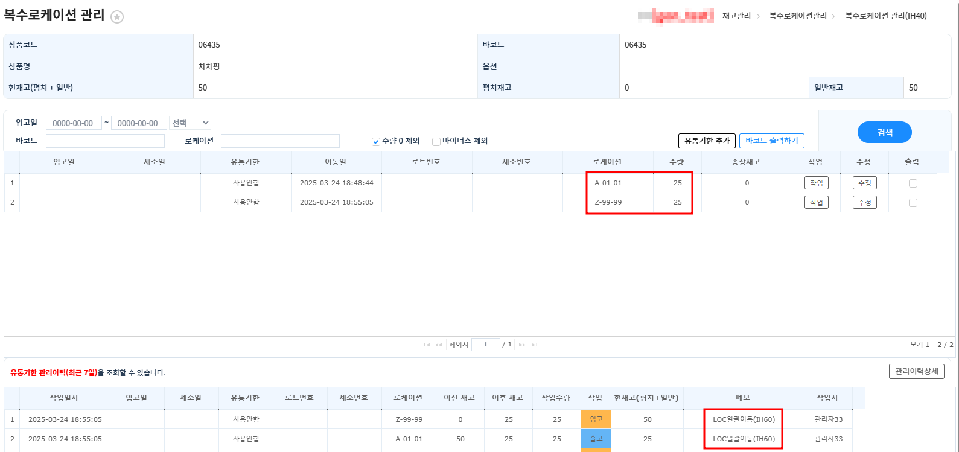Open the 선택 dropdown next to dates
This screenshot has height=452, width=959.
190,123
